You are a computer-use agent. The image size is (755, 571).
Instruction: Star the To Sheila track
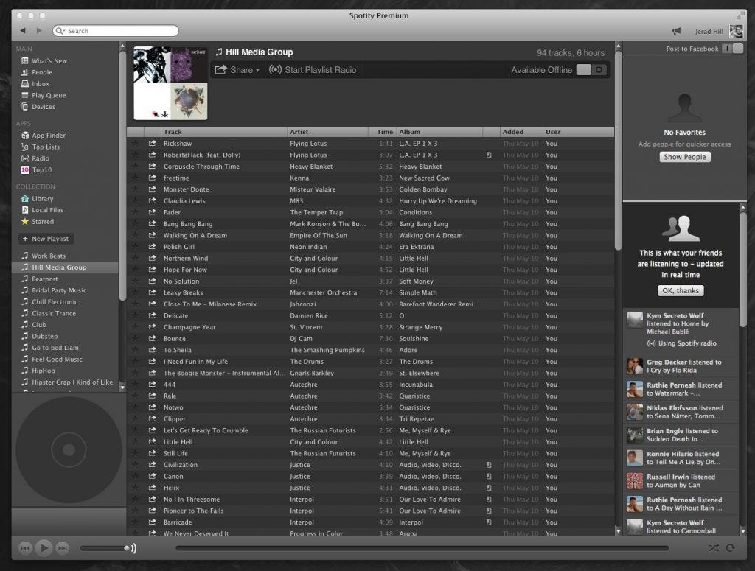(136, 350)
